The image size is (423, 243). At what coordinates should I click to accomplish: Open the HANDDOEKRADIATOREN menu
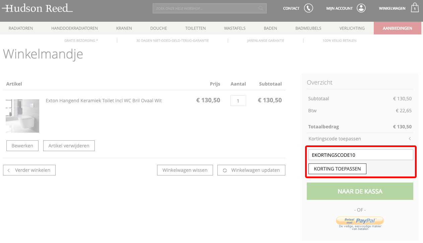pyautogui.click(x=74, y=28)
